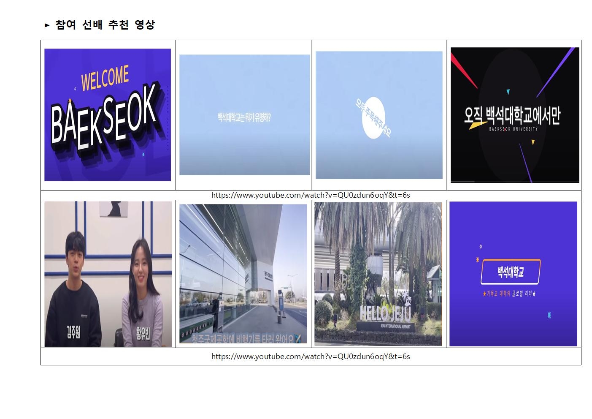Open the YouTube link under the first row
The image size is (592, 419).
tap(311, 195)
